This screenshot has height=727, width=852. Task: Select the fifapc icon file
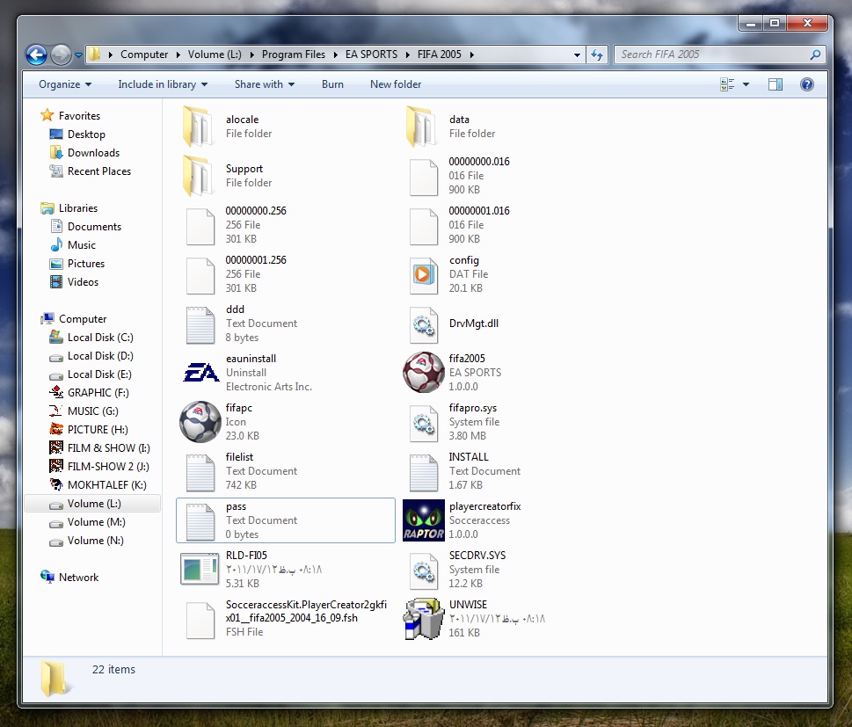(200, 422)
